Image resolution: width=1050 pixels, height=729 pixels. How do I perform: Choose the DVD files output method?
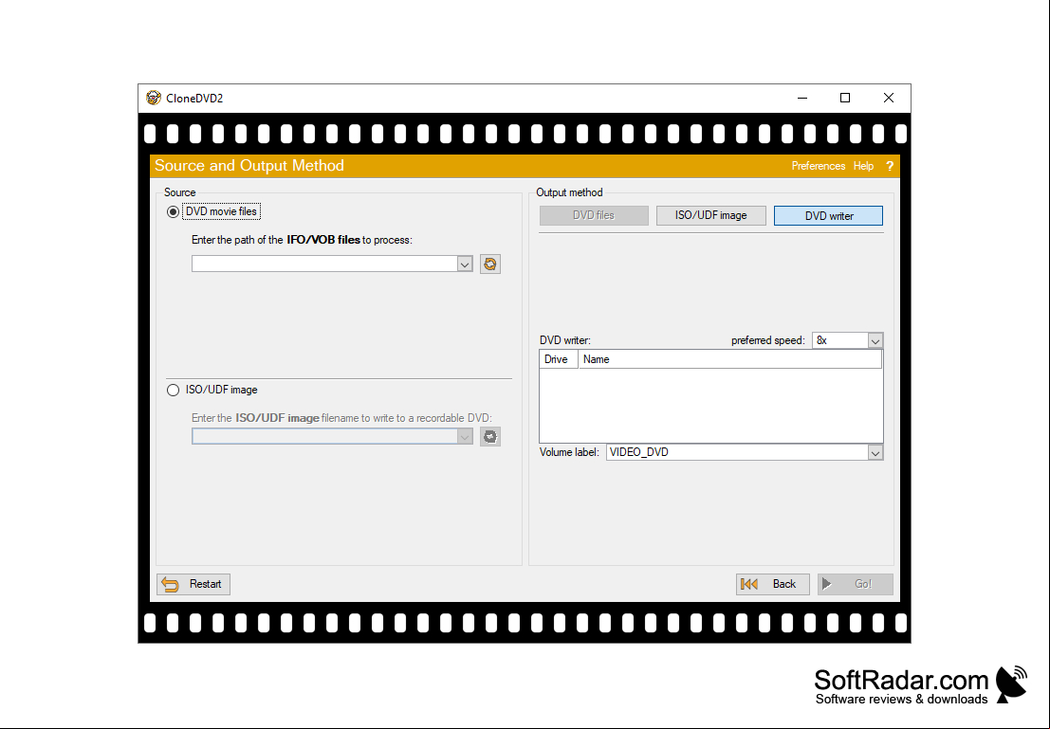(594, 215)
